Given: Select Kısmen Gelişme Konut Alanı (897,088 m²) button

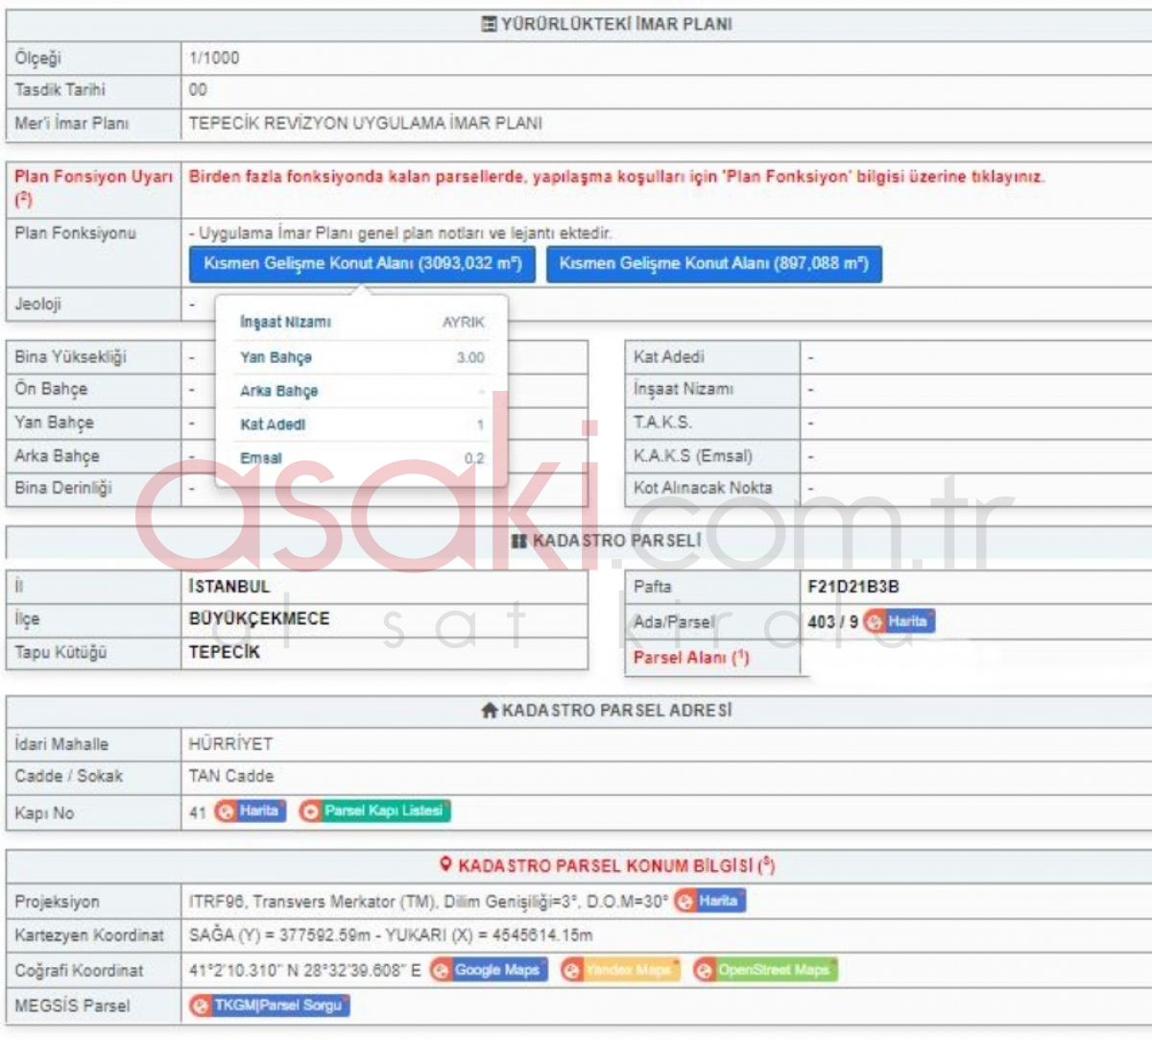Looking at the screenshot, I should tap(713, 263).
